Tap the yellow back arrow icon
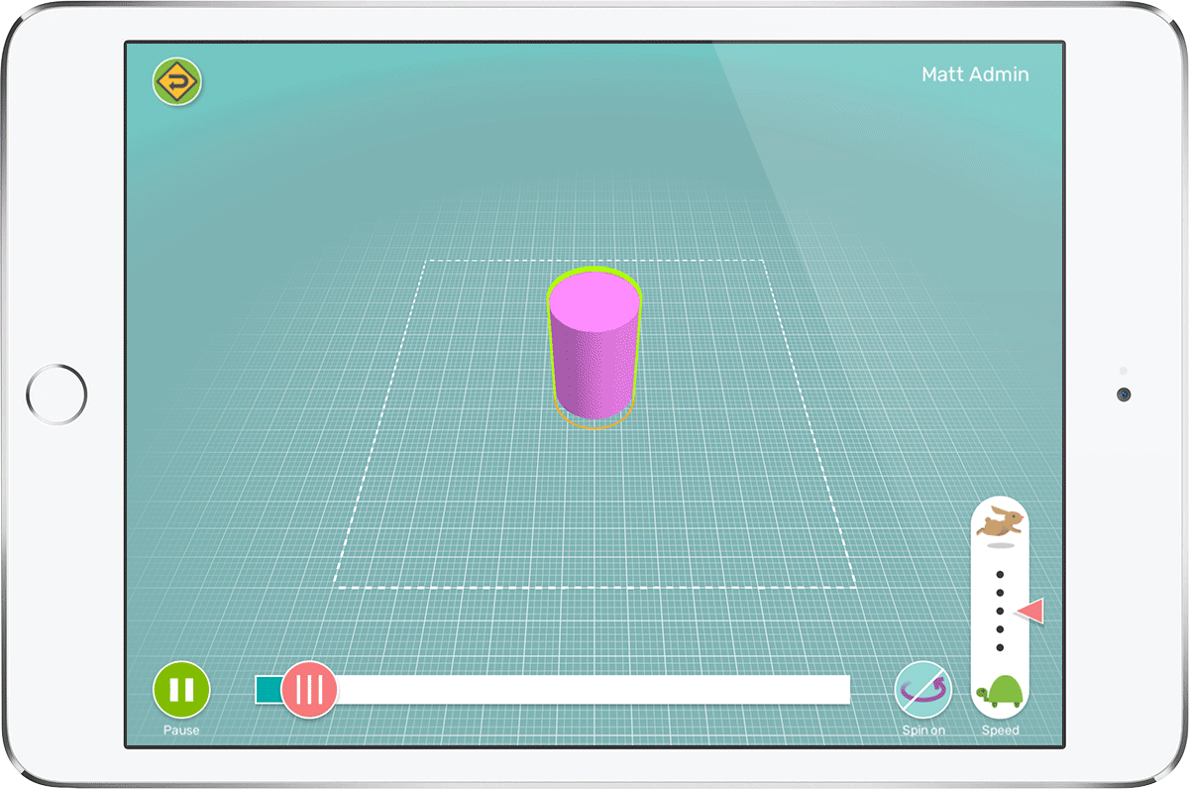This screenshot has height=789, width=1189. [177, 82]
